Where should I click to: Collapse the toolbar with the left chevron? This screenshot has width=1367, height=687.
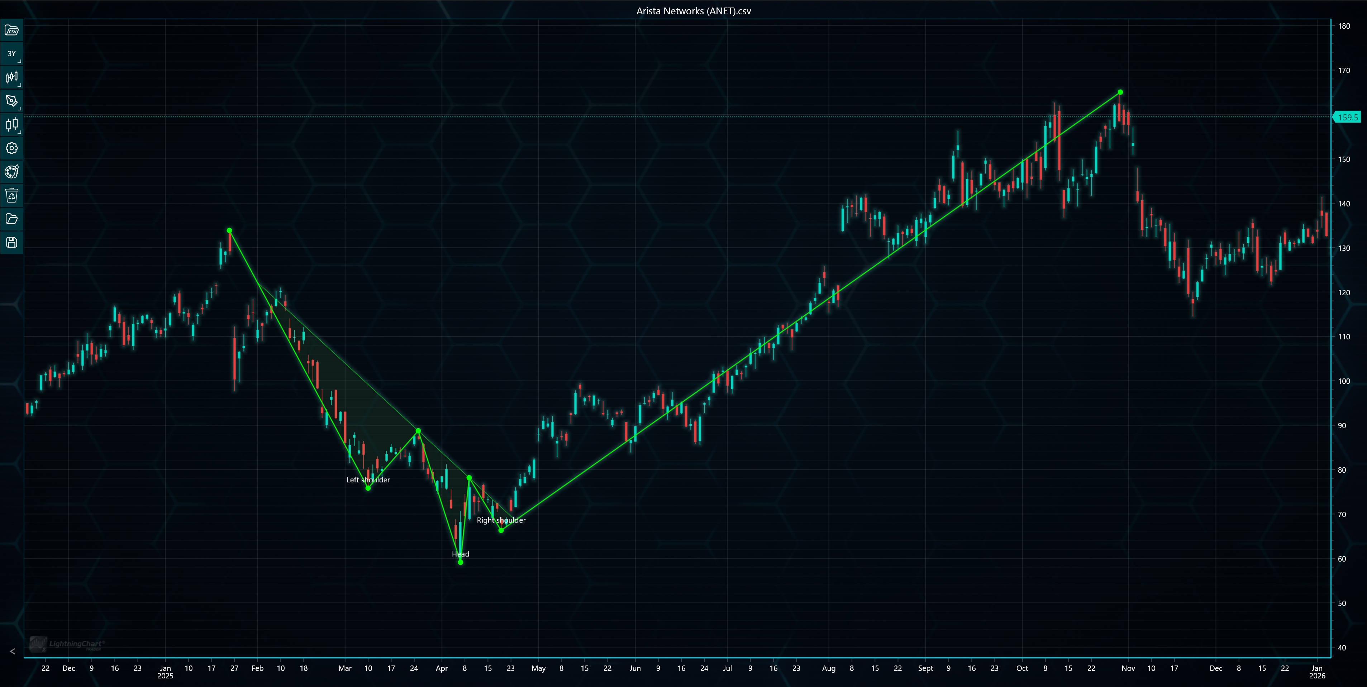13,652
